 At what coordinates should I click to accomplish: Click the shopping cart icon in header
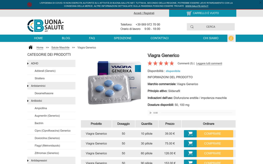click(x=189, y=13)
